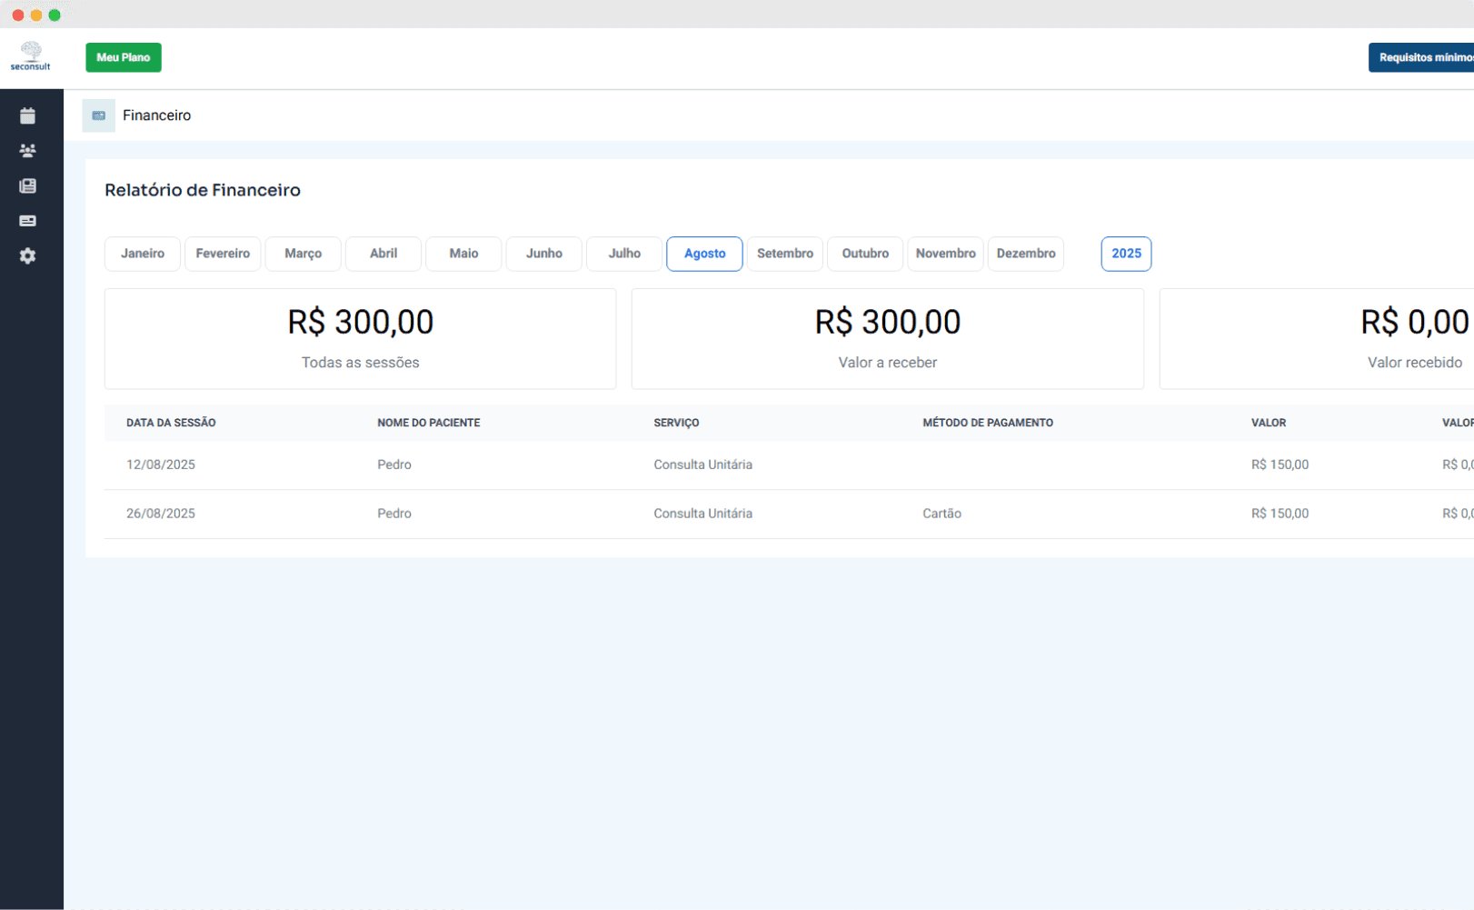The height and width of the screenshot is (910, 1474).
Task: Select the Fevereiro month tab
Action: (x=223, y=254)
